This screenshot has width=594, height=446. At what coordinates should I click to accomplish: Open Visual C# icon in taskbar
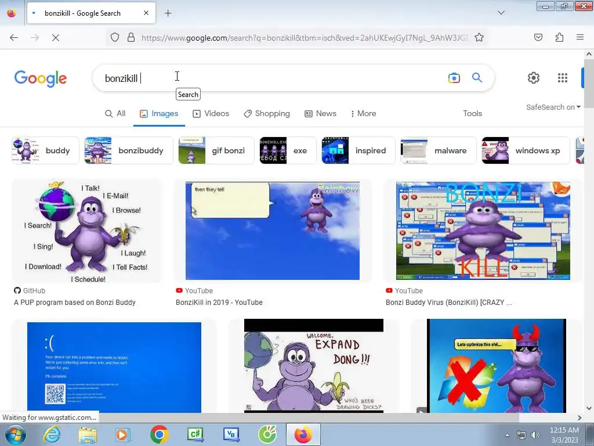click(195, 434)
